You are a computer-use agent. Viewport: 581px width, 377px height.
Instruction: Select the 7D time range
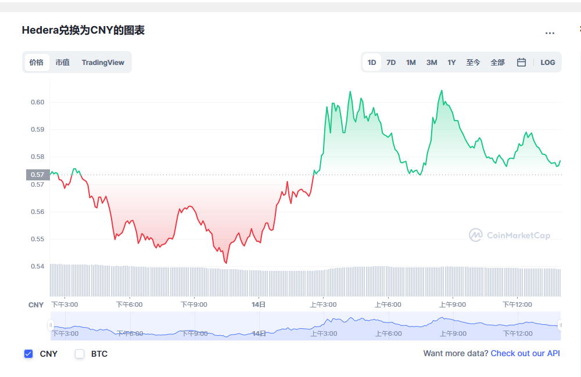[391, 62]
